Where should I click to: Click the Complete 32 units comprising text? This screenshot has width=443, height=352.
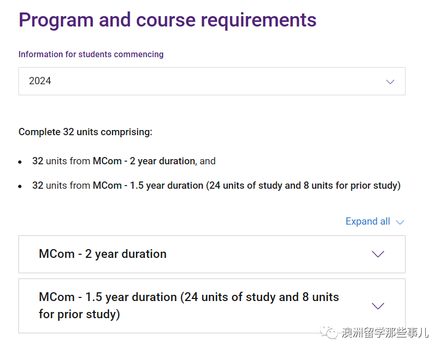(85, 132)
